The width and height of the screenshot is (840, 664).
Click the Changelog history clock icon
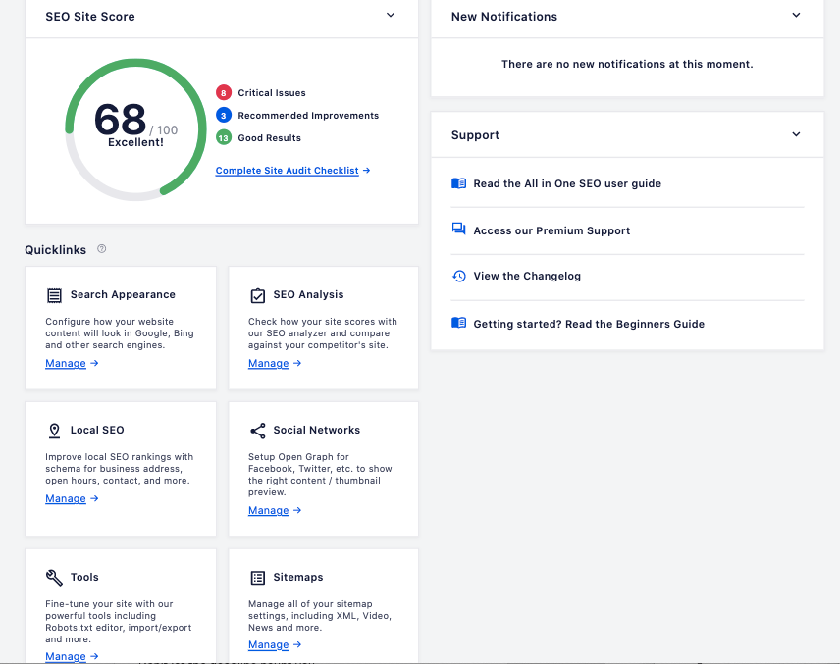pos(458,276)
